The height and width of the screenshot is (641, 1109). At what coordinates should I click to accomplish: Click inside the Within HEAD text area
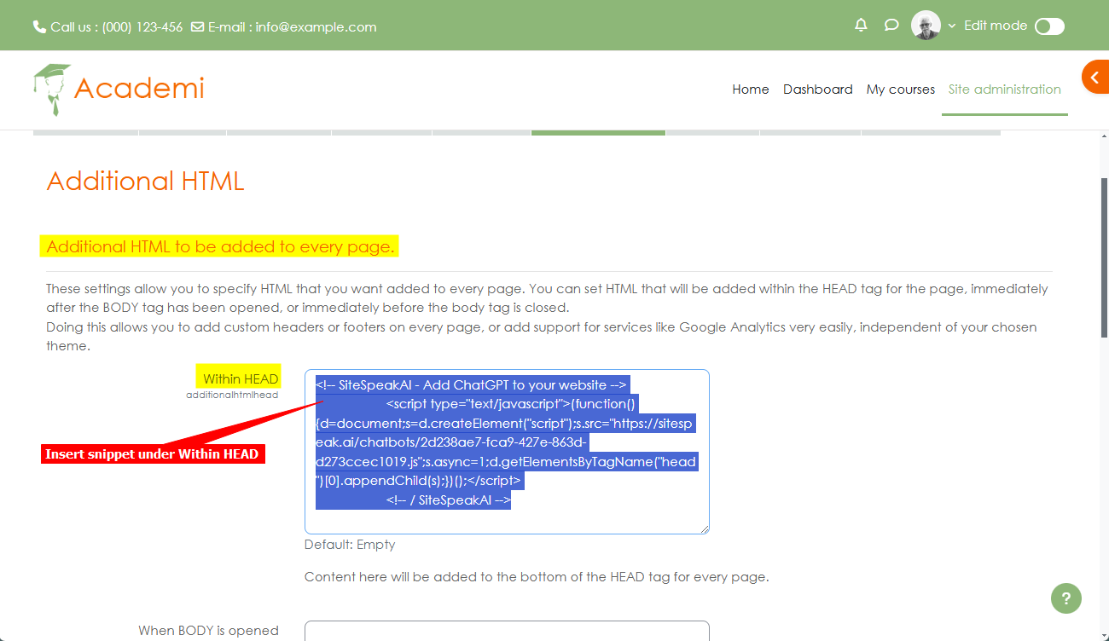click(507, 452)
